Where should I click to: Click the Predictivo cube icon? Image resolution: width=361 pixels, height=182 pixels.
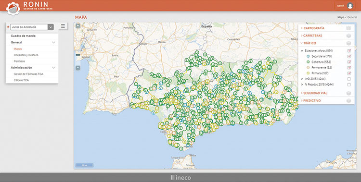point(348,101)
